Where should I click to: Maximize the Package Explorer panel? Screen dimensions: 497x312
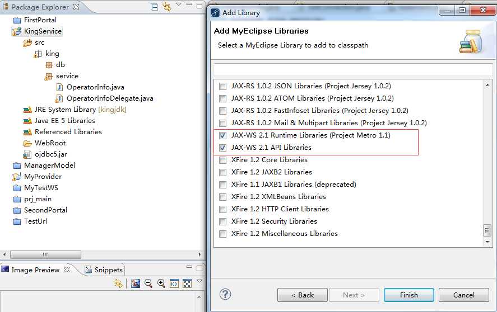pyautogui.click(x=199, y=5)
